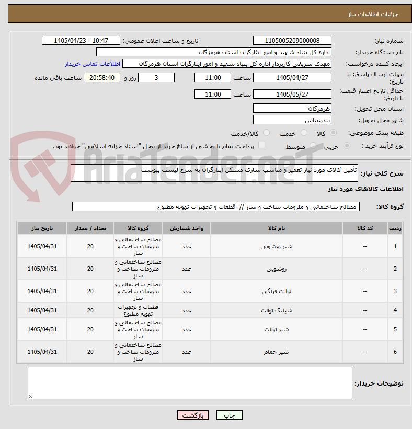Click the عدد unit in the شیلنگ توالت row
The width and height of the screenshot is (412, 429).
coord(187,310)
